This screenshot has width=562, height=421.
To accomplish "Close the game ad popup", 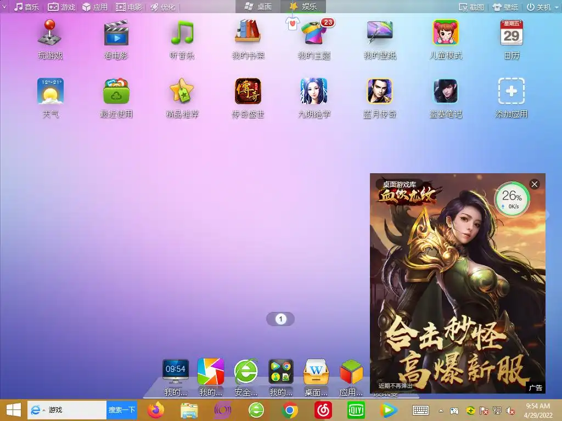I will [x=535, y=184].
